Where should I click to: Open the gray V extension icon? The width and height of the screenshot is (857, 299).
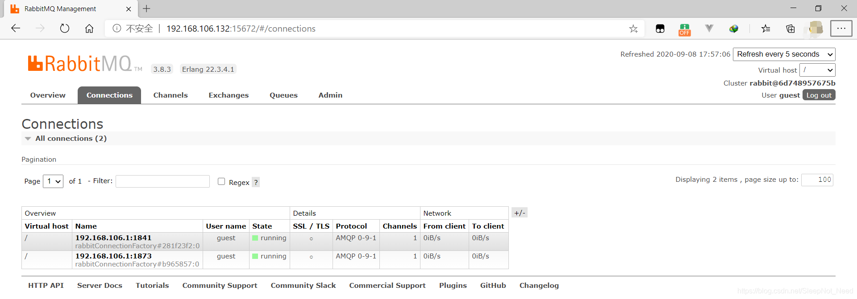[x=709, y=29]
